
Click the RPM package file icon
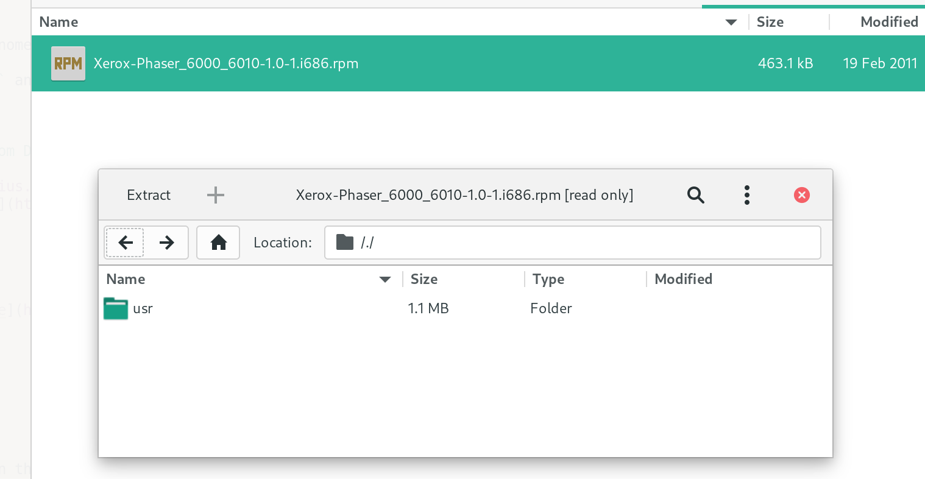click(x=68, y=63)
